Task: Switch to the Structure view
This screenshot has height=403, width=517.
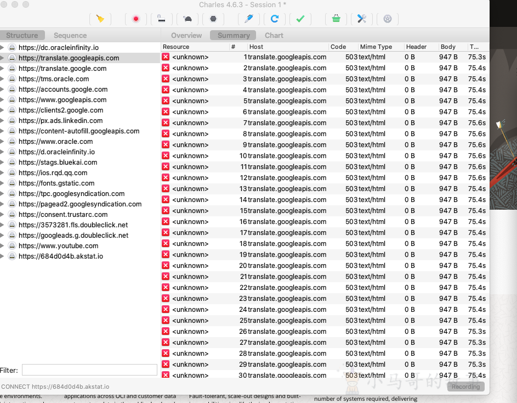Action: click(x=22, y=35)
